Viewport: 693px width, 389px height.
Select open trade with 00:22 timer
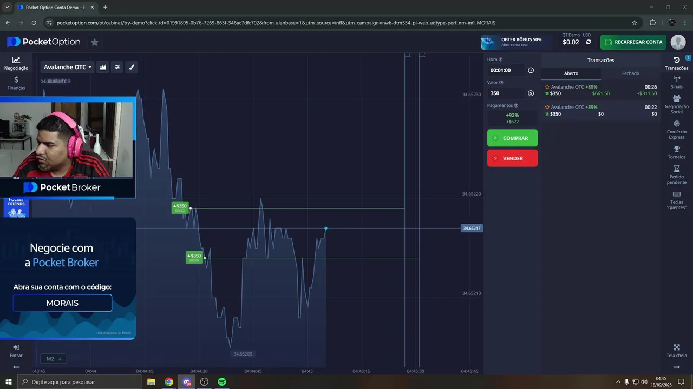click(601, 110)
